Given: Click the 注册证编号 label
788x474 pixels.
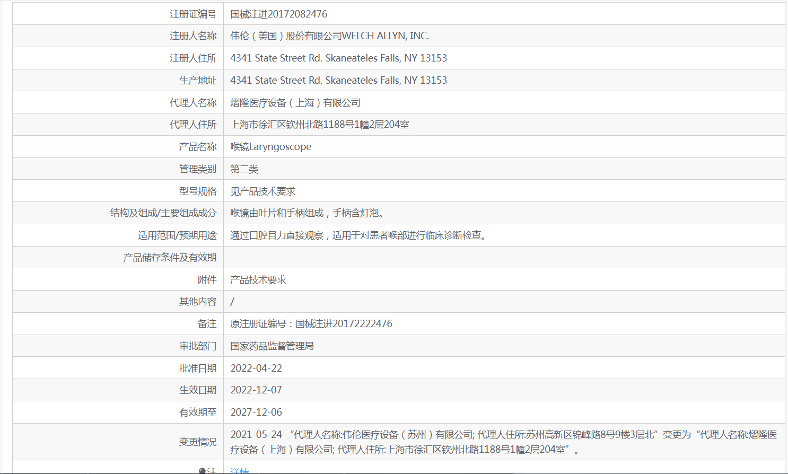Looking at the screenshot, I should (193, 14).
